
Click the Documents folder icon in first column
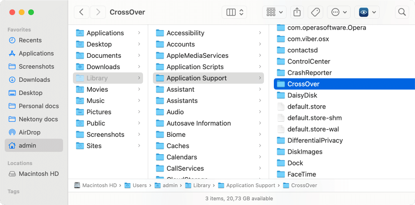coord(80,55)
